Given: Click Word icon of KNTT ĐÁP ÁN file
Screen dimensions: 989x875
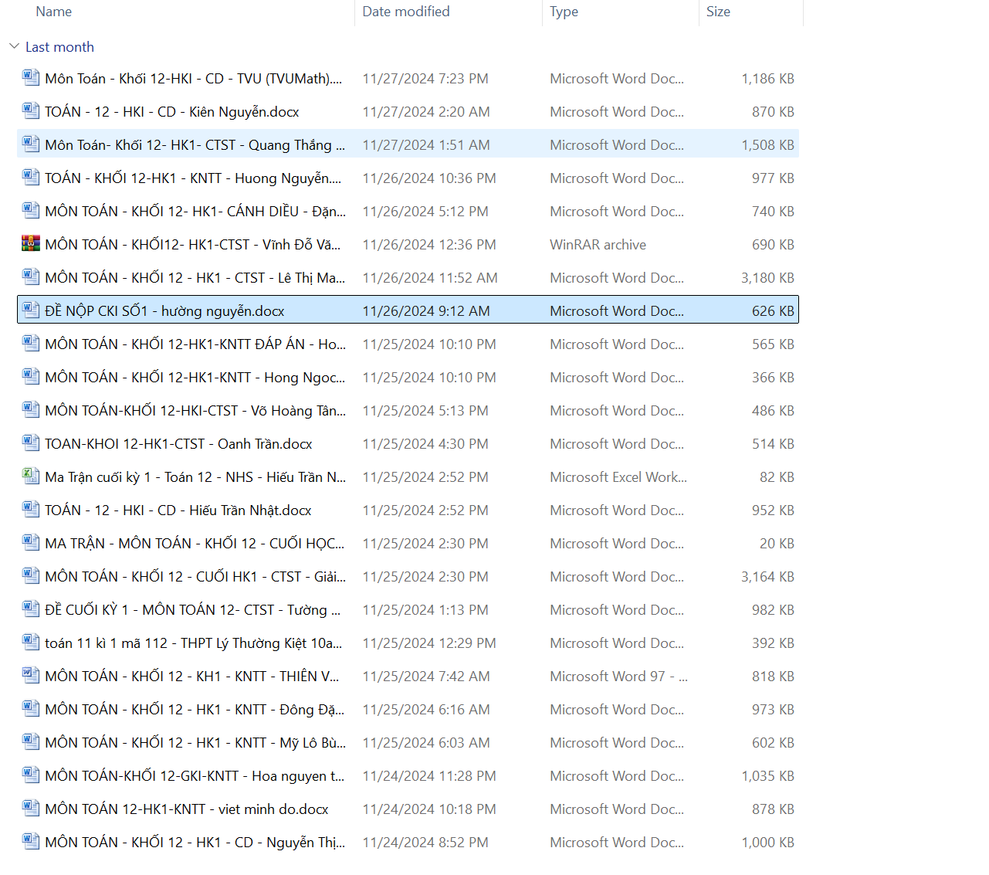Looking at the screenshot, I should [x=30, y=343].
